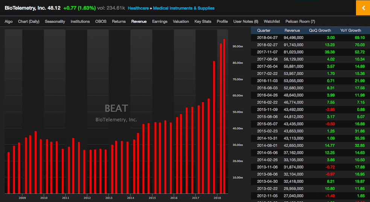Viewport: 370px width, 202px height.
Task: Click negative QoQ growth -0.50
Action: click(330, 124)
